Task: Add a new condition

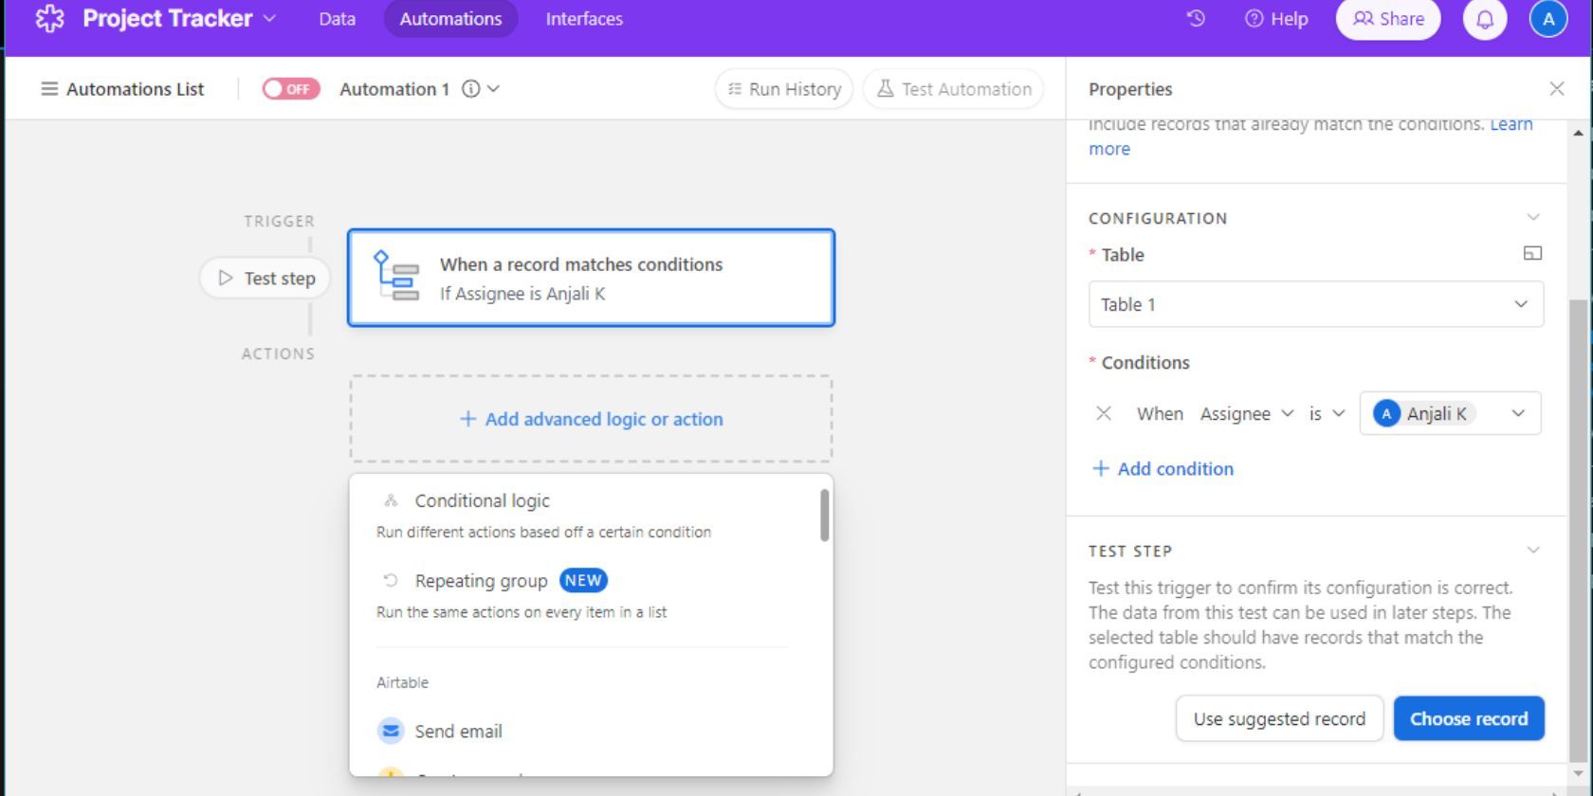Action: pos(1163,468)
